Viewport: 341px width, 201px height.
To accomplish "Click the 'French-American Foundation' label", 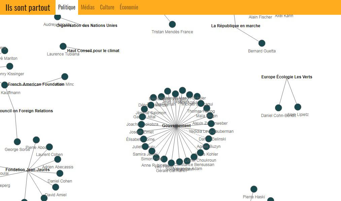I will coord(36,84).
